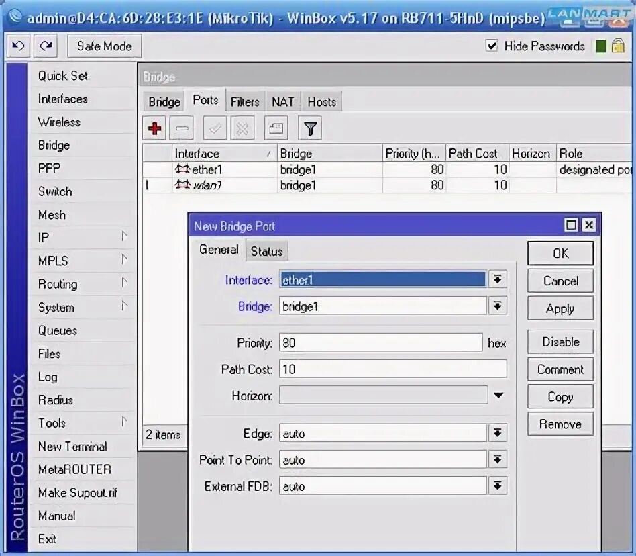Click Make Supout.rif in sidebar
636x556 pixels.
[x=78, y=492]
